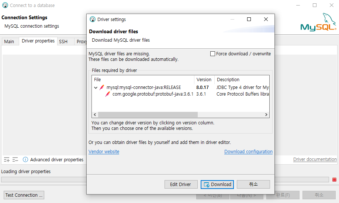Click the Edit Driver button
The width and height of the screenshot is (339, 203).
tap(181, 185)
